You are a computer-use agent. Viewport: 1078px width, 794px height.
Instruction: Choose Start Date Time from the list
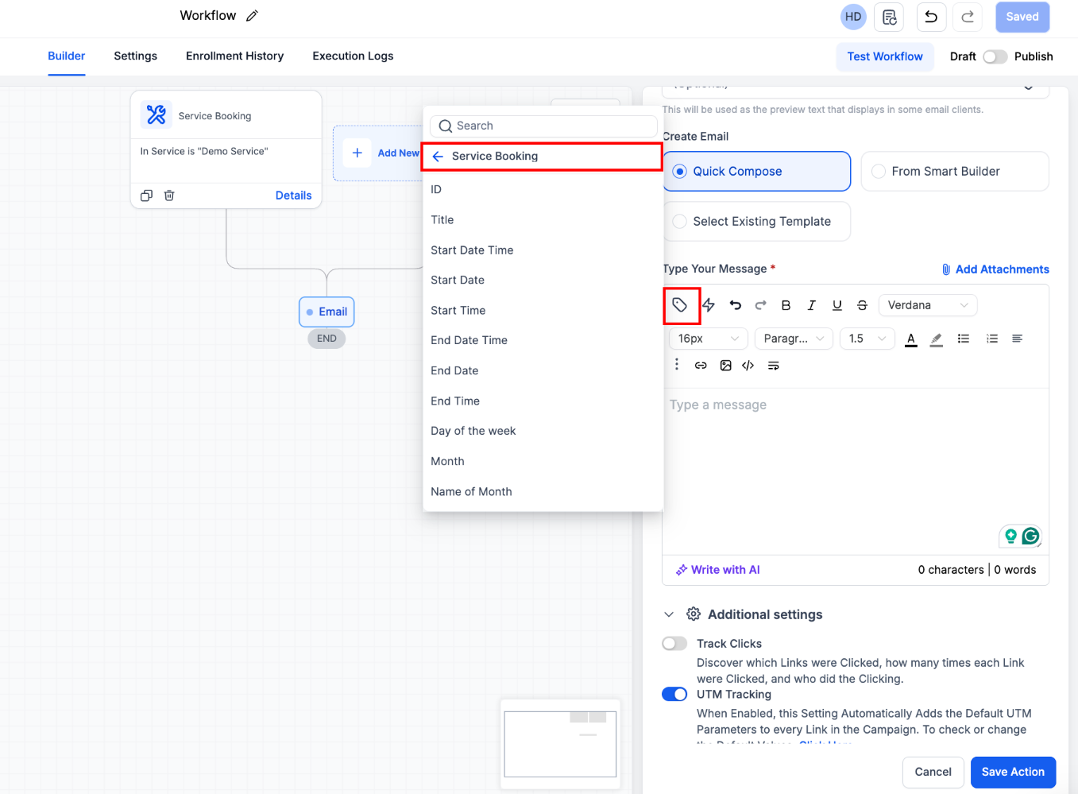[x=472, y=250]
